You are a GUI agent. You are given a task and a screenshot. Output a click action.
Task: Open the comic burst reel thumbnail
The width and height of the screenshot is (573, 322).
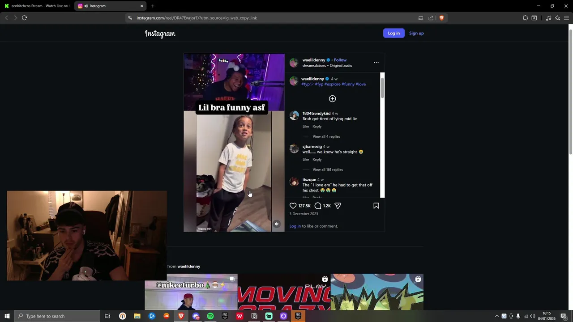(x=377, y=292)
